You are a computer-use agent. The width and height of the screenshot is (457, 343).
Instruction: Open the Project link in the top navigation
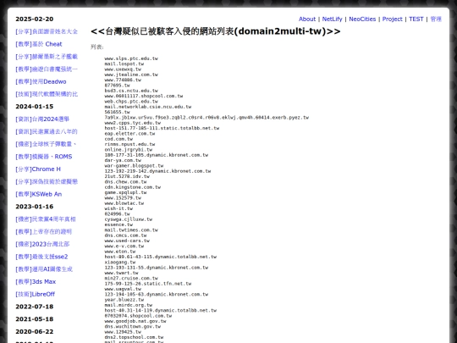[x=392, y=19]
